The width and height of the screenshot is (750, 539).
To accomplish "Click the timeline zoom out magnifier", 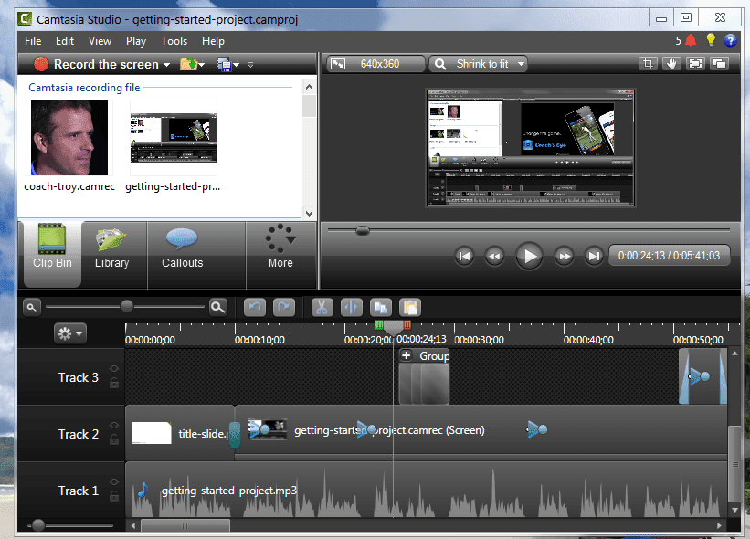I will [x=32, y=307].
